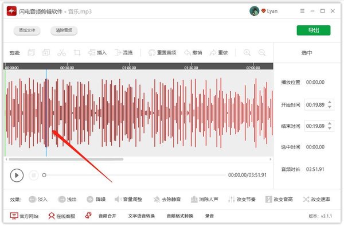Open the user avatar profile
Image resolution: width=344 pixels, height=226 pixels.
(254, 11)
